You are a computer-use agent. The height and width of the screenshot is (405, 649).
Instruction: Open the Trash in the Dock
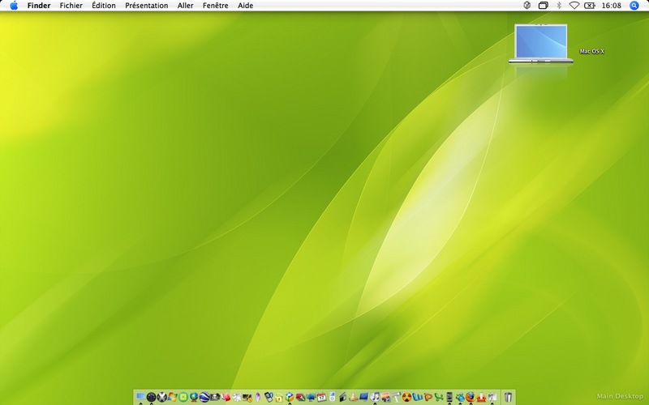coord(509,397)
